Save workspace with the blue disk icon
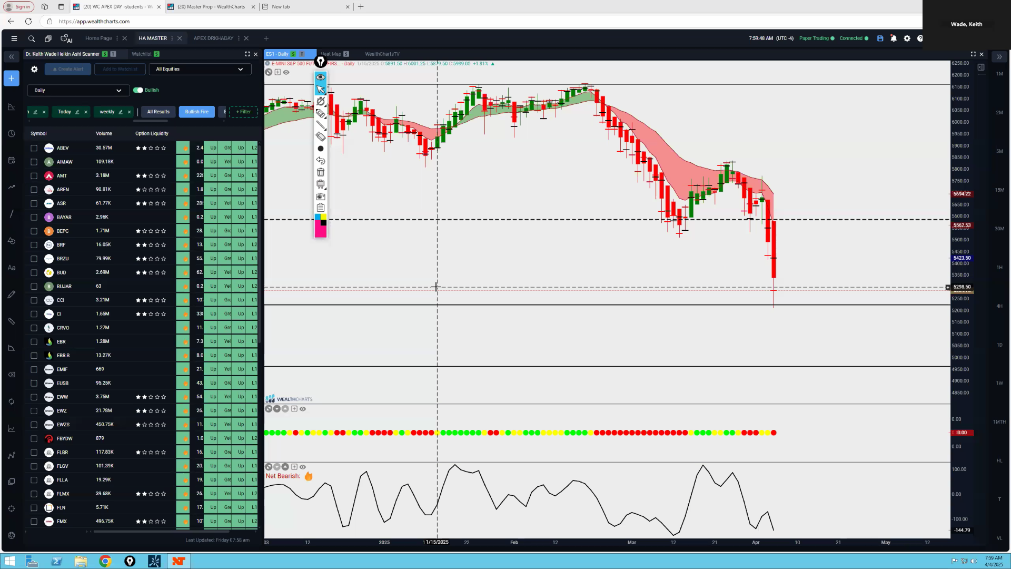 point(880,38)
